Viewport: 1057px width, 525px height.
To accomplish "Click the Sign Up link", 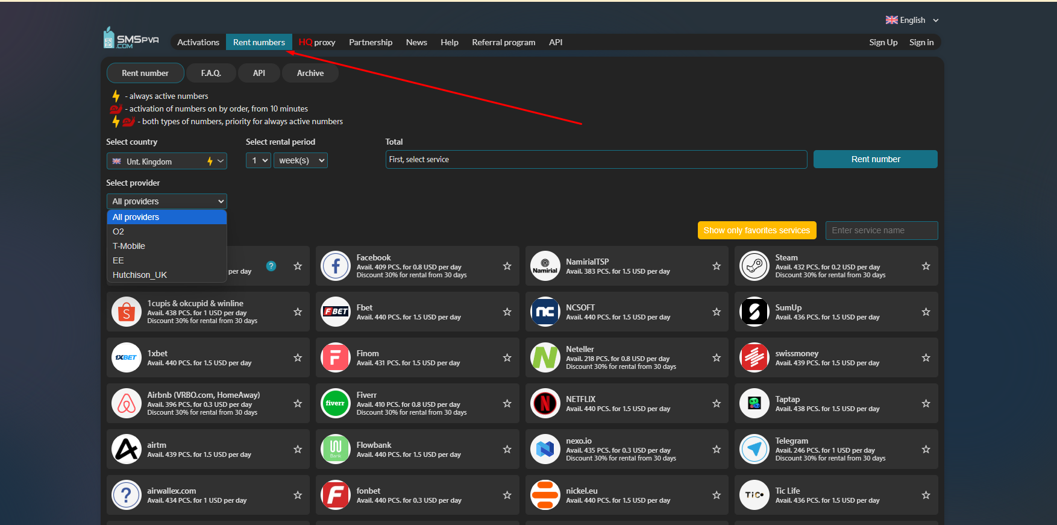I will coord(883,42).
